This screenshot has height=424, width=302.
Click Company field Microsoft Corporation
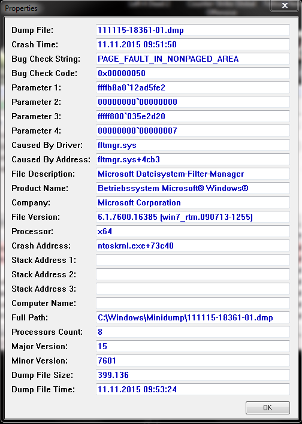tap(193, 202)
